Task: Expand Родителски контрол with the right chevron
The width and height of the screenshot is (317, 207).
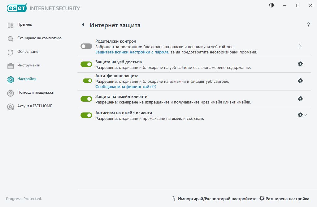Action: 300,46
